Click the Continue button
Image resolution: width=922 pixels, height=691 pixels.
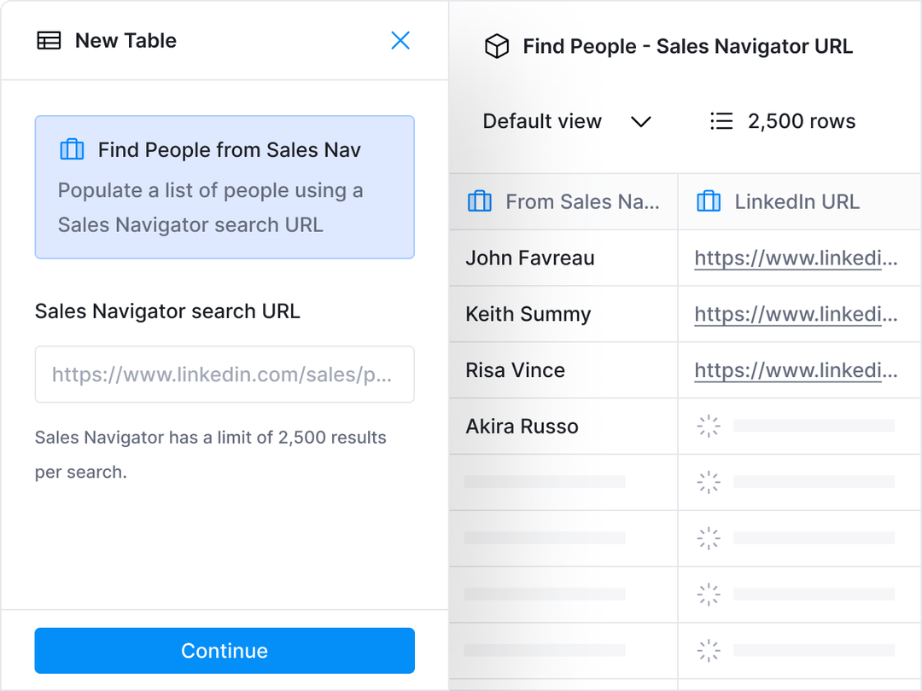225,650
